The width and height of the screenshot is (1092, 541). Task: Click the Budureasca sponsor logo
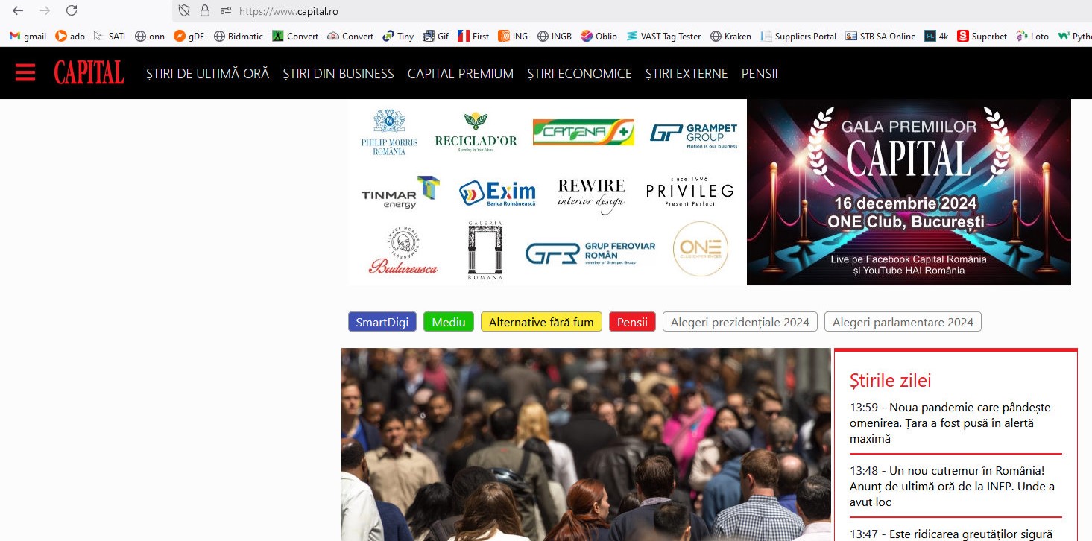coord(403,250)
